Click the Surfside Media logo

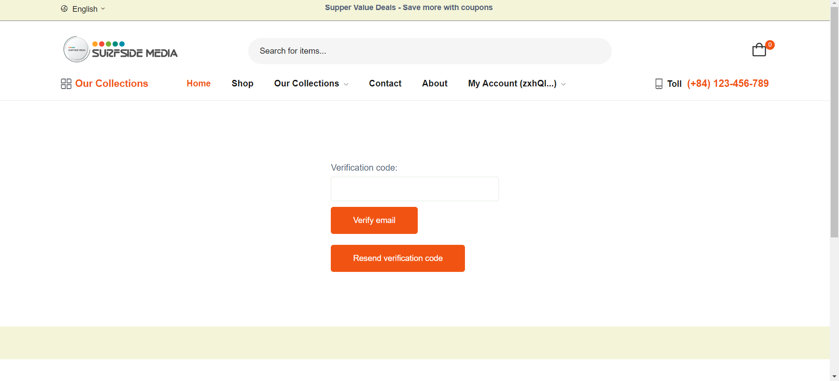[x=121, y=49]
